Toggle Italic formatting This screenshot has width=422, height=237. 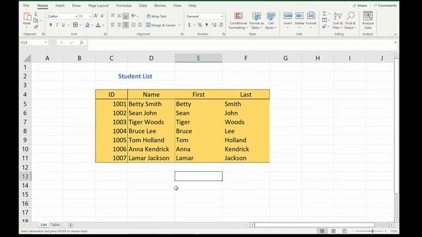tap(57, 25)
